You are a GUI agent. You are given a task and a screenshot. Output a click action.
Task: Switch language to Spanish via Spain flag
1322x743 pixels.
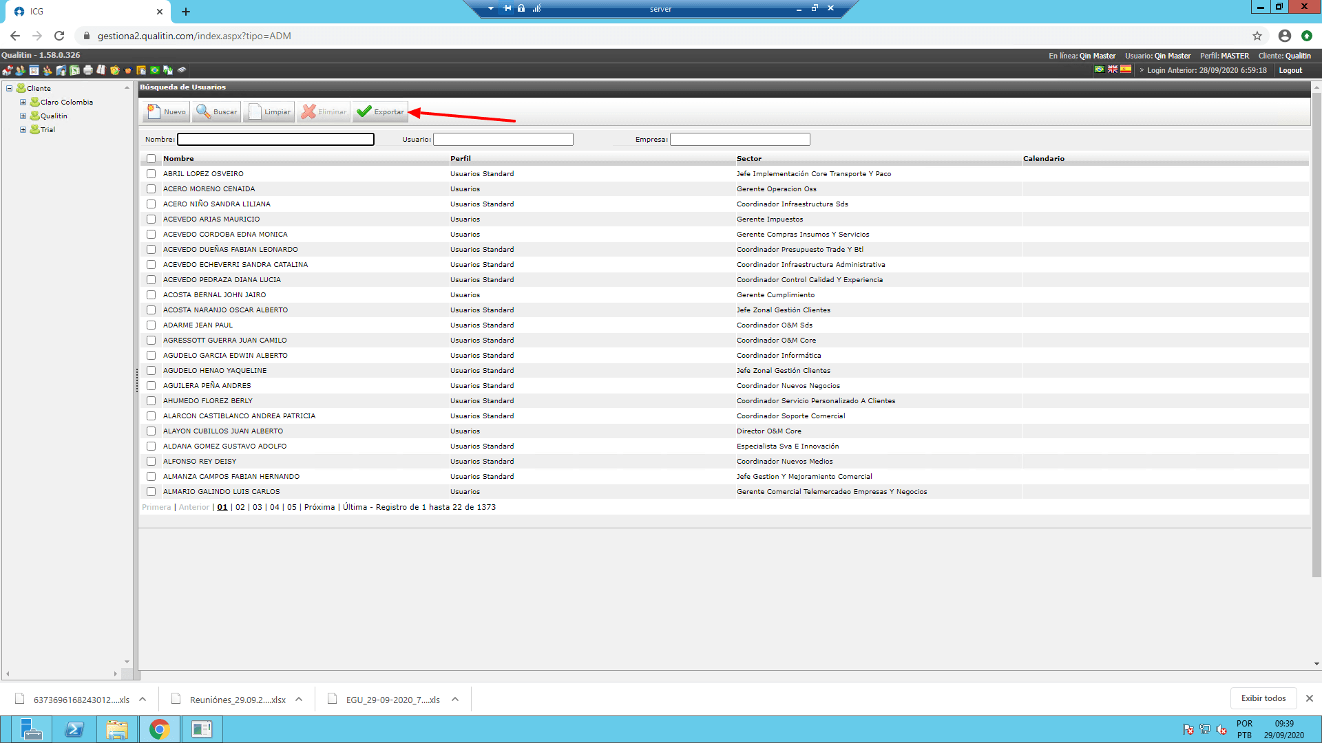1126,69
